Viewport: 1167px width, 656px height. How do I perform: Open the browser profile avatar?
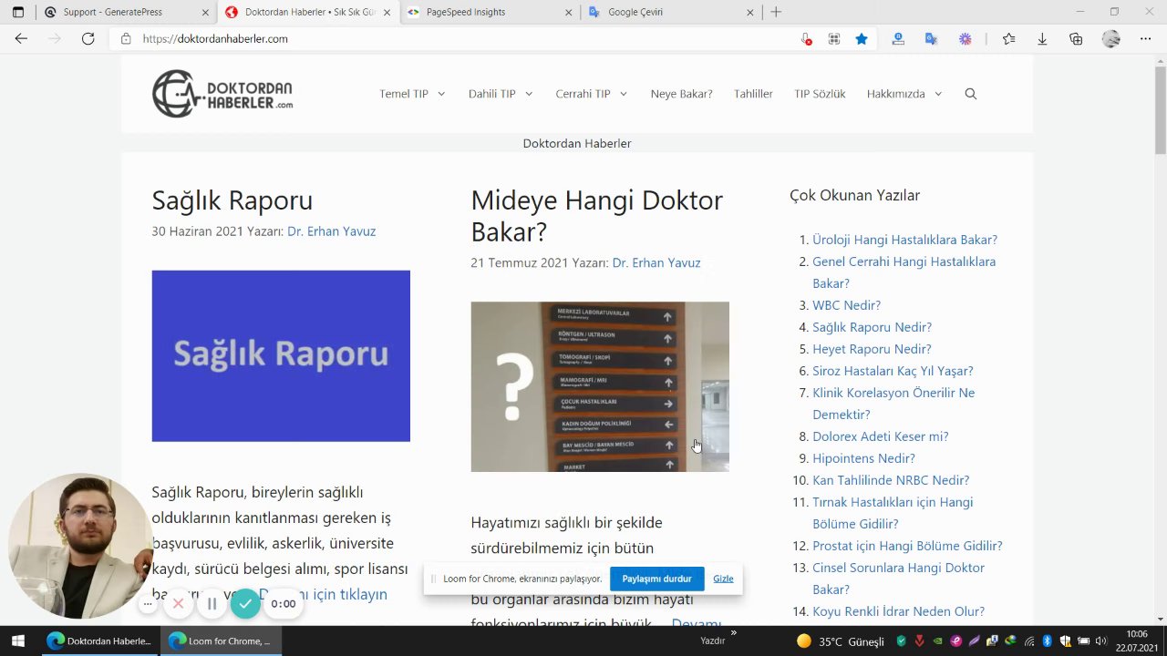(x=1110, y=39)
